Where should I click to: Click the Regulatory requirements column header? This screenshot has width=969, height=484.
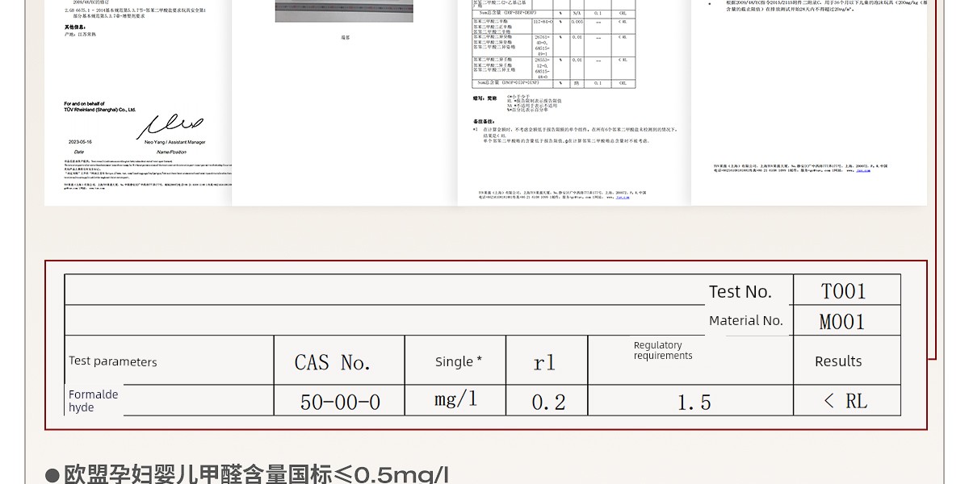662,351
